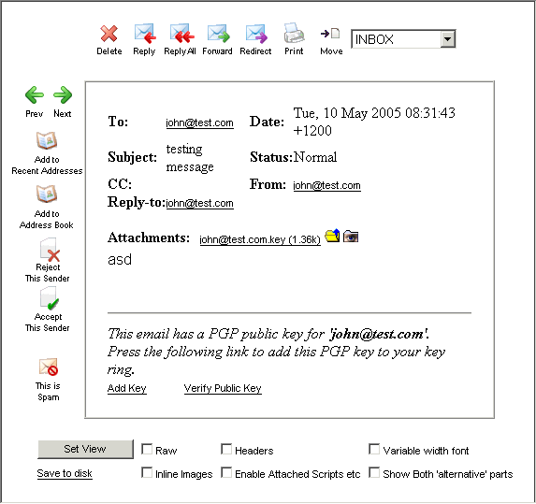The height and width of the screenshot is (504, 536).
Task: Go to Prev message arrow
Action: (x=35, y=94)
